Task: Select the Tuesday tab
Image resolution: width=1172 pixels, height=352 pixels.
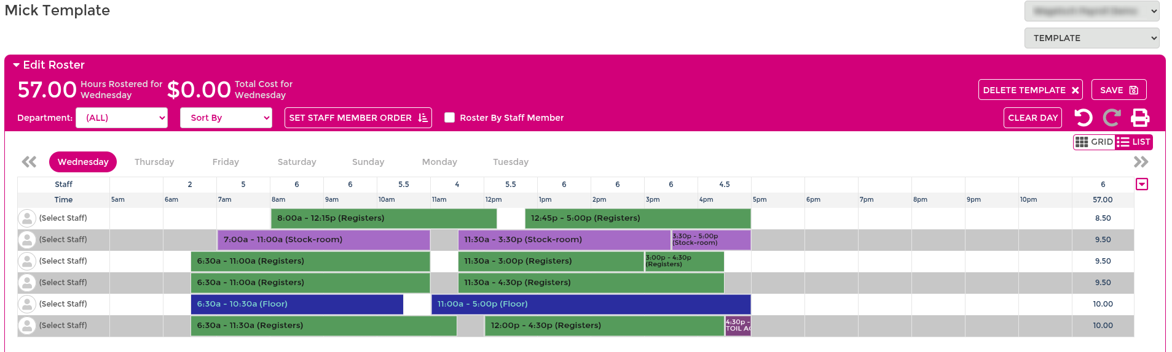Action: (511, 162)
